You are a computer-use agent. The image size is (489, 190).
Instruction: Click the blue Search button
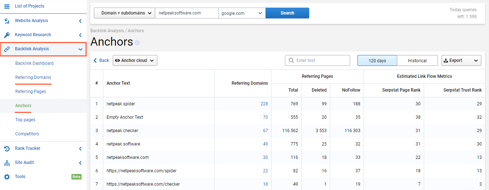click(287, 13)
